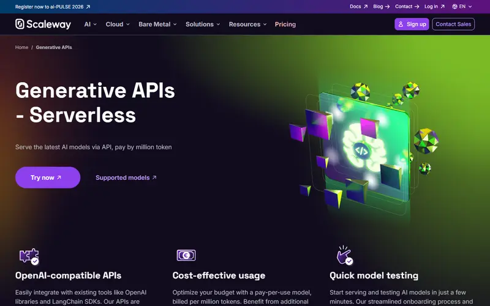Click the arrow icon beside Contact
The width and height of the screenshot is (490, 306).
pos(417,7)
